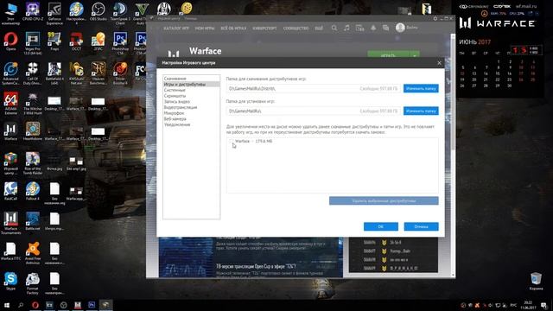This screenshot has width=553, height=311.
Task: Click the game installation folder path field
Action: (313, 111)
